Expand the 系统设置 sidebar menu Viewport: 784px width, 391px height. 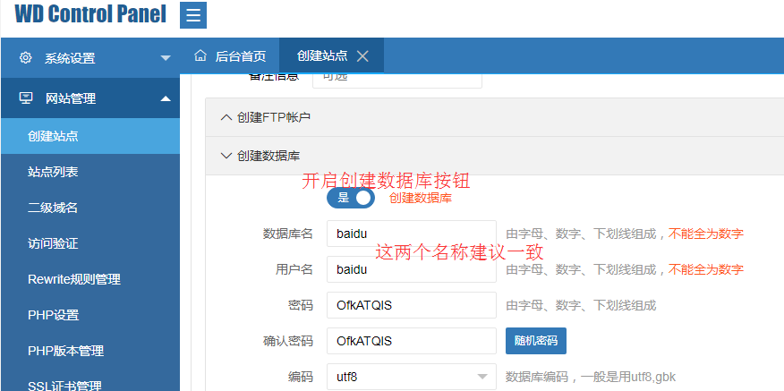[165, 58]
